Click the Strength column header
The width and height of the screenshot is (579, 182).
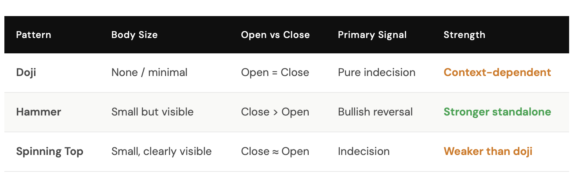point(464,35)
